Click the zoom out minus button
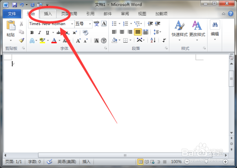 187,162
